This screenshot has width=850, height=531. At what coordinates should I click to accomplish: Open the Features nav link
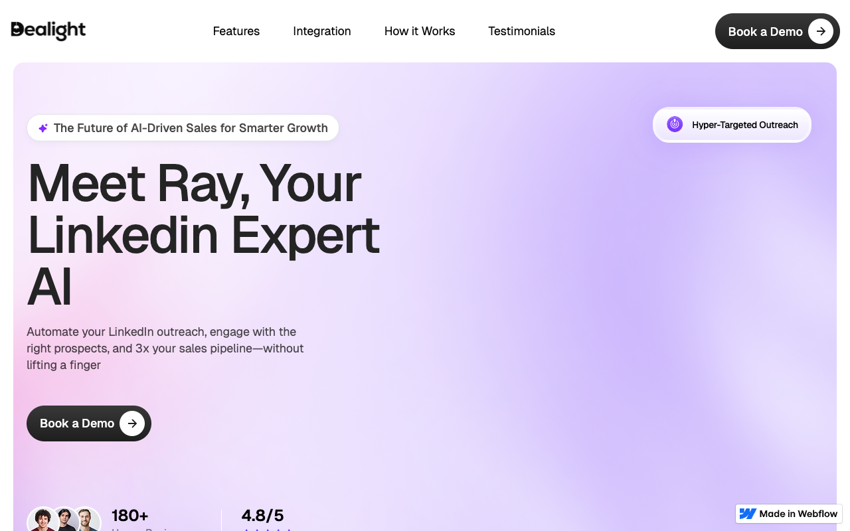pos(236,31)
